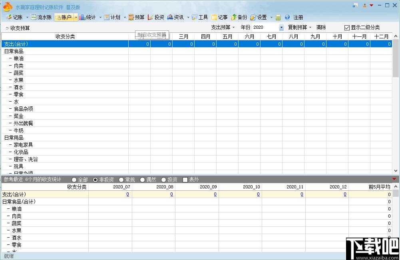
Task: Click the blue help question-mark icon
Action: (287, 17)
